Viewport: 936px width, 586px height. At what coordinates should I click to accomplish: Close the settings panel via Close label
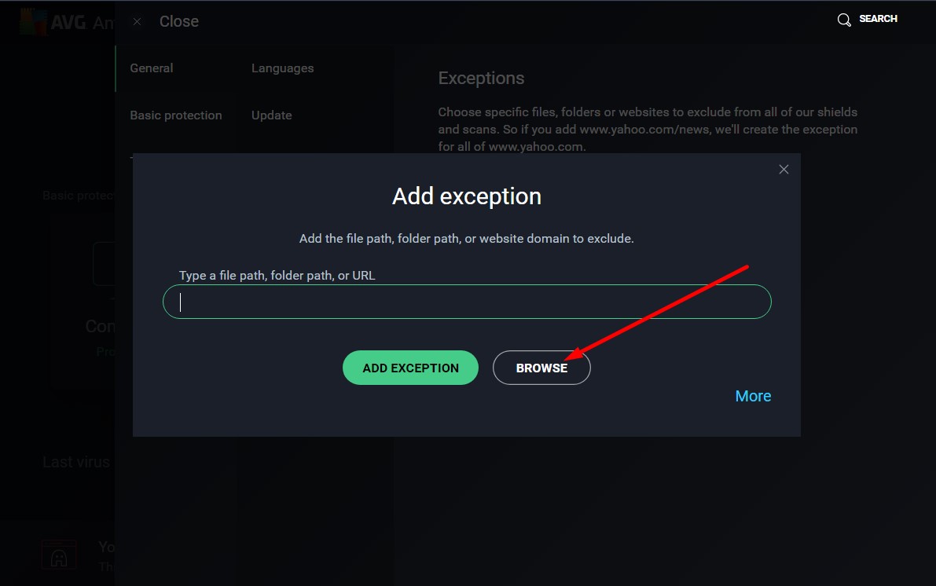pos(179,21)
